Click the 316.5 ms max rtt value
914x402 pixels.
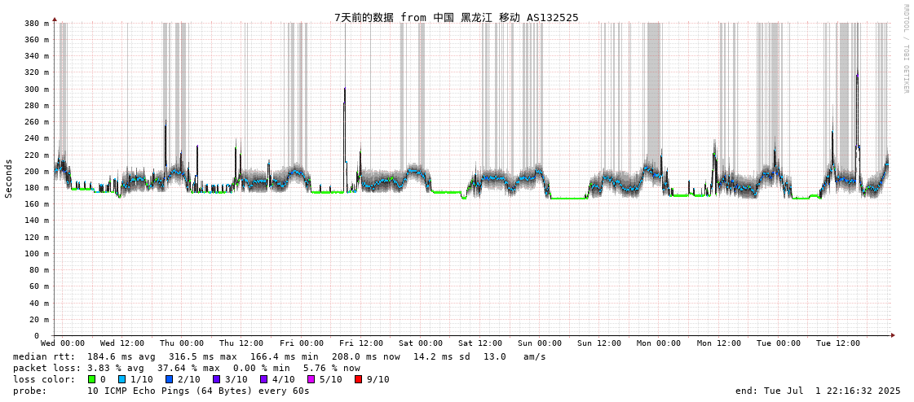coord(204,356)
